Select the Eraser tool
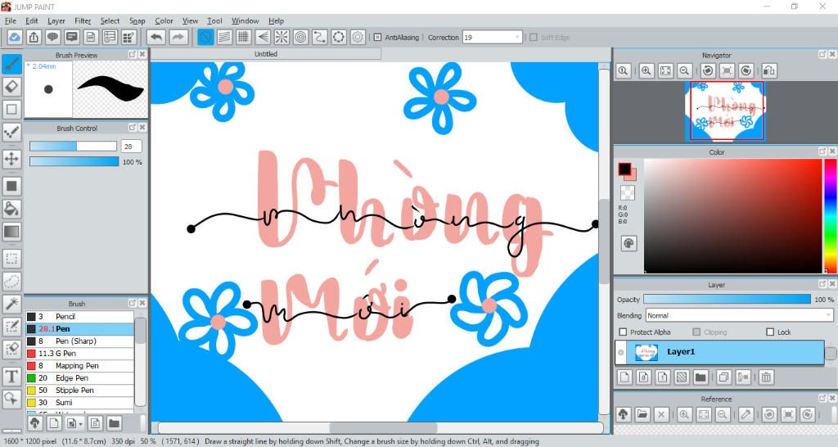838x447 pixels. 11,87
